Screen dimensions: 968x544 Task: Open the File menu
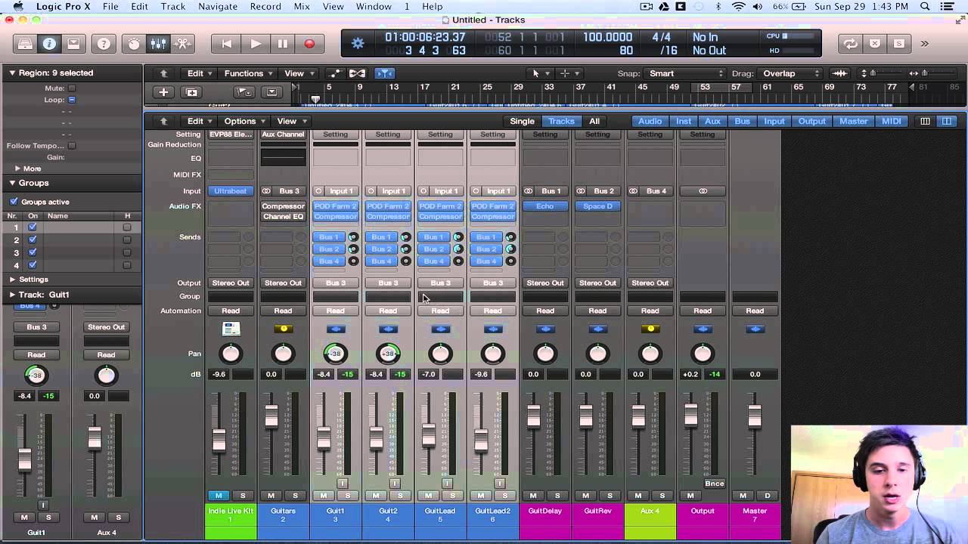tap(110, 7)
